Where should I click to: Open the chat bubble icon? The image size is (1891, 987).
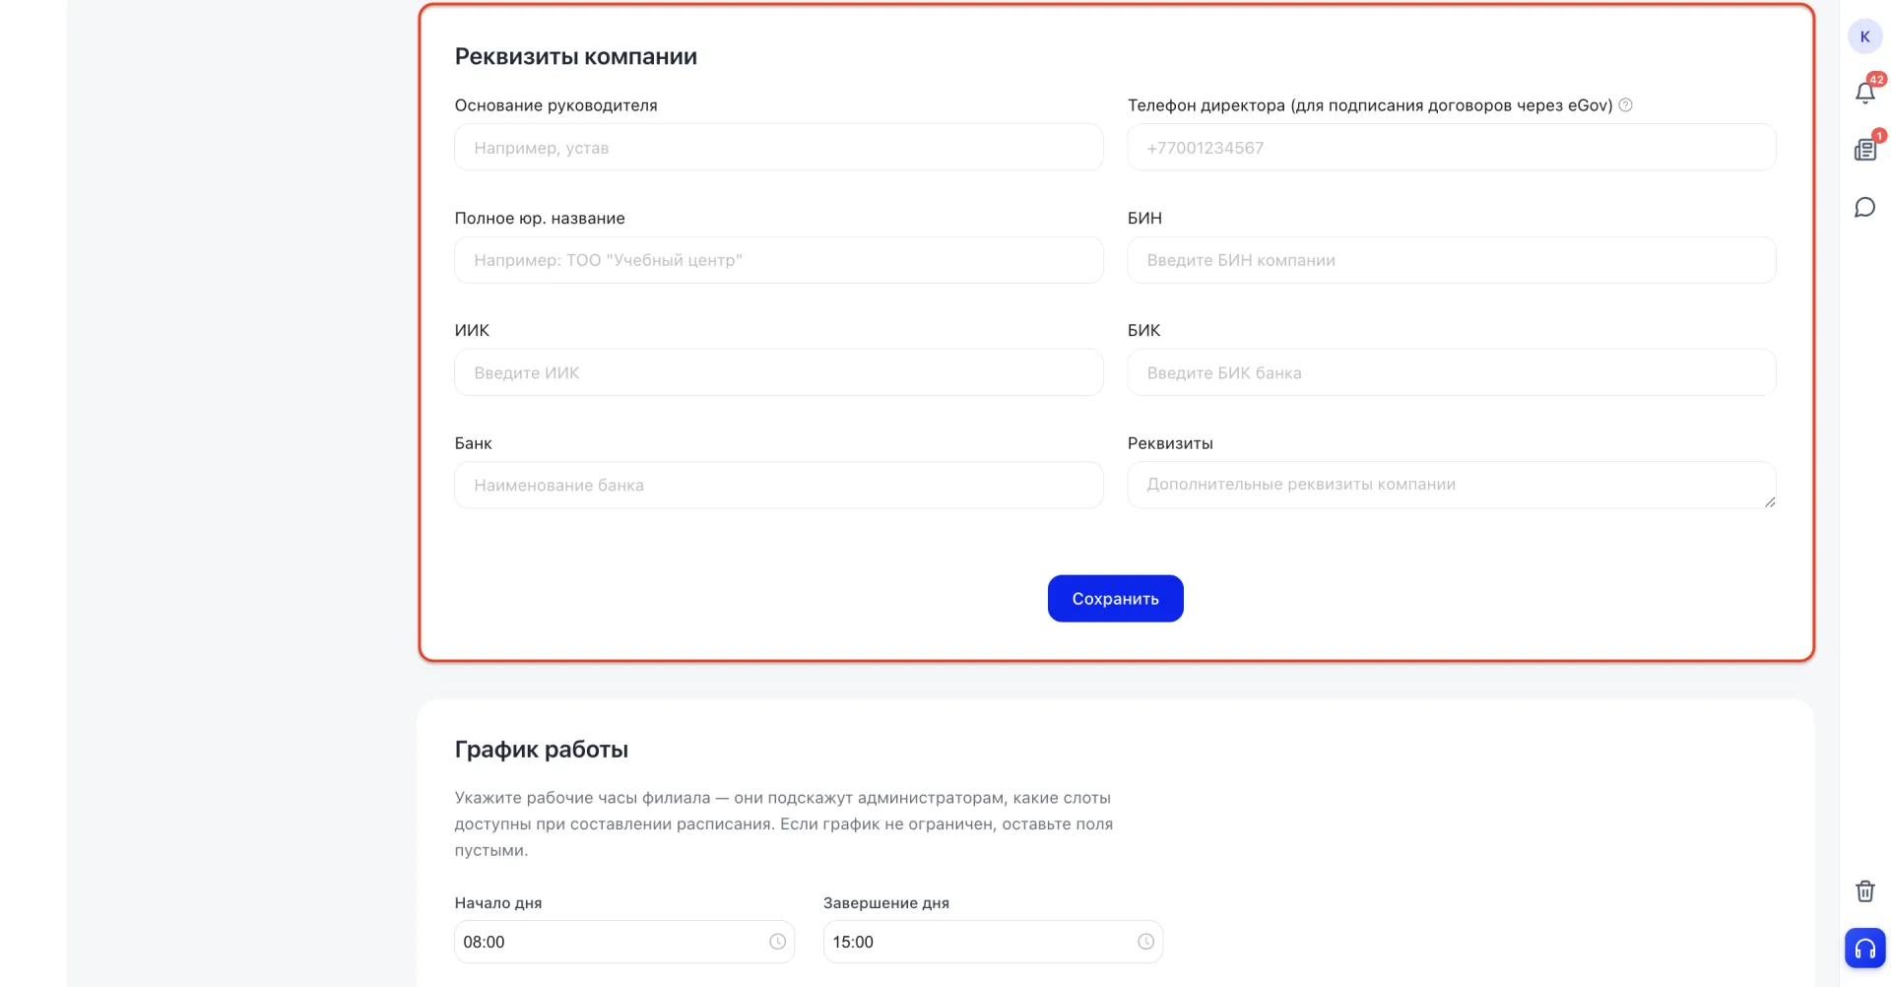[x=1864, y=207]
